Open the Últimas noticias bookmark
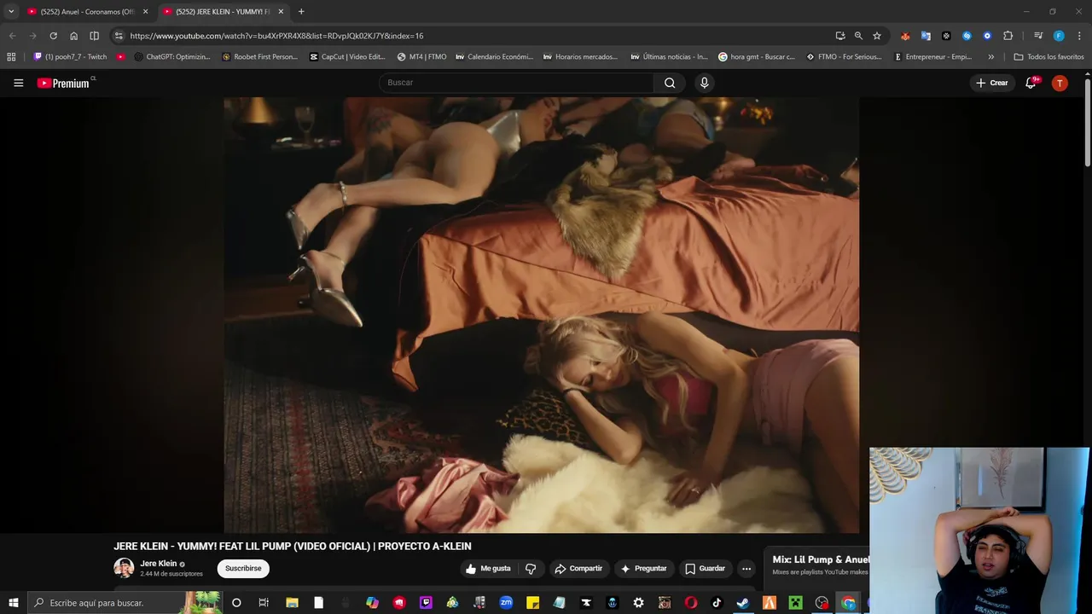Screen dimensions: 1092x614 pos(669,57)
